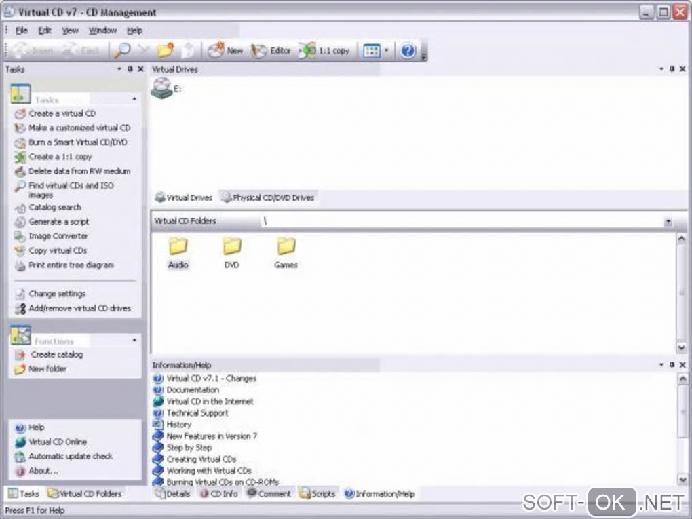Open the Edit menu
The width and height of the screenshot is (692, 519).
[x=45, y=31]
